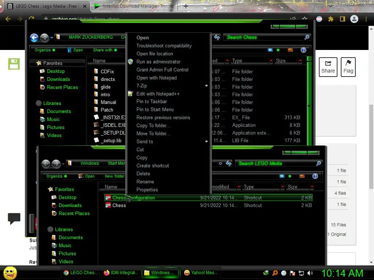Image resolution: width=374 pixels, height=280 pixels.
Task: Click the smiley Start button
Action: (x=10, y=273)
